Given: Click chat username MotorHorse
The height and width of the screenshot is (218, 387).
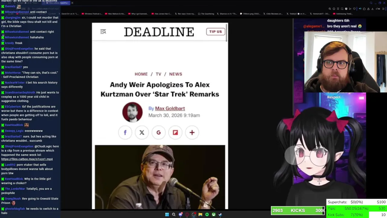Looking at the screenshot, I should pos(13,73).
